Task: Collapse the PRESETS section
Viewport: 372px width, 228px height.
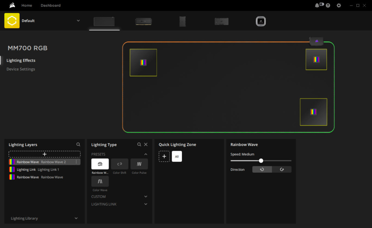Action: pos(146,154)
